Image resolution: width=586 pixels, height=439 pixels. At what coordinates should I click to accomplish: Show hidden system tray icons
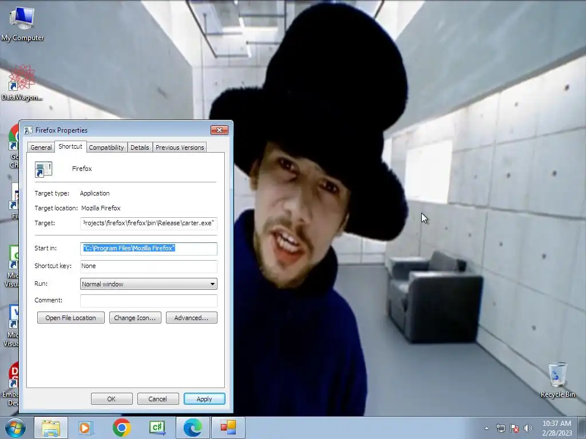486,428
